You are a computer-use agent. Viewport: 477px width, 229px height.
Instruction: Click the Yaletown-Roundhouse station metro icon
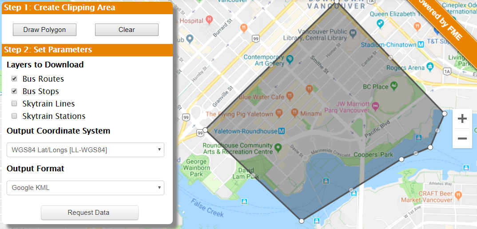tap(282, 131)
